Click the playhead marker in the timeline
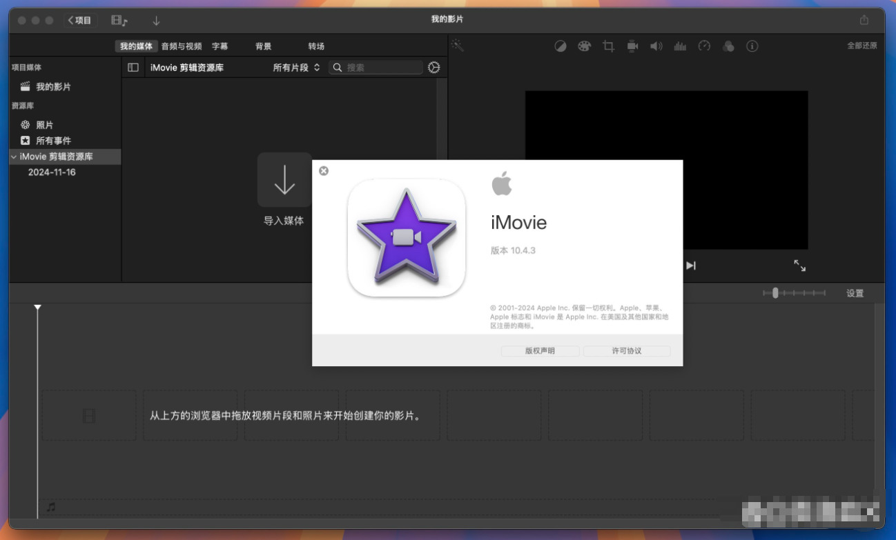Screen dimensions: 896x540 37,307
